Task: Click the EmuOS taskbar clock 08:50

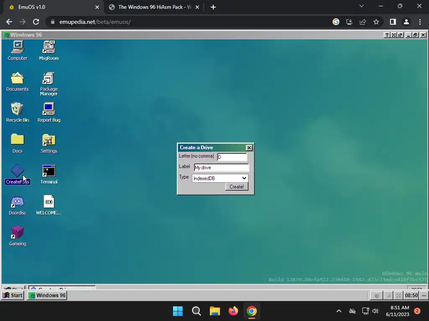Action: coord(411,296)
